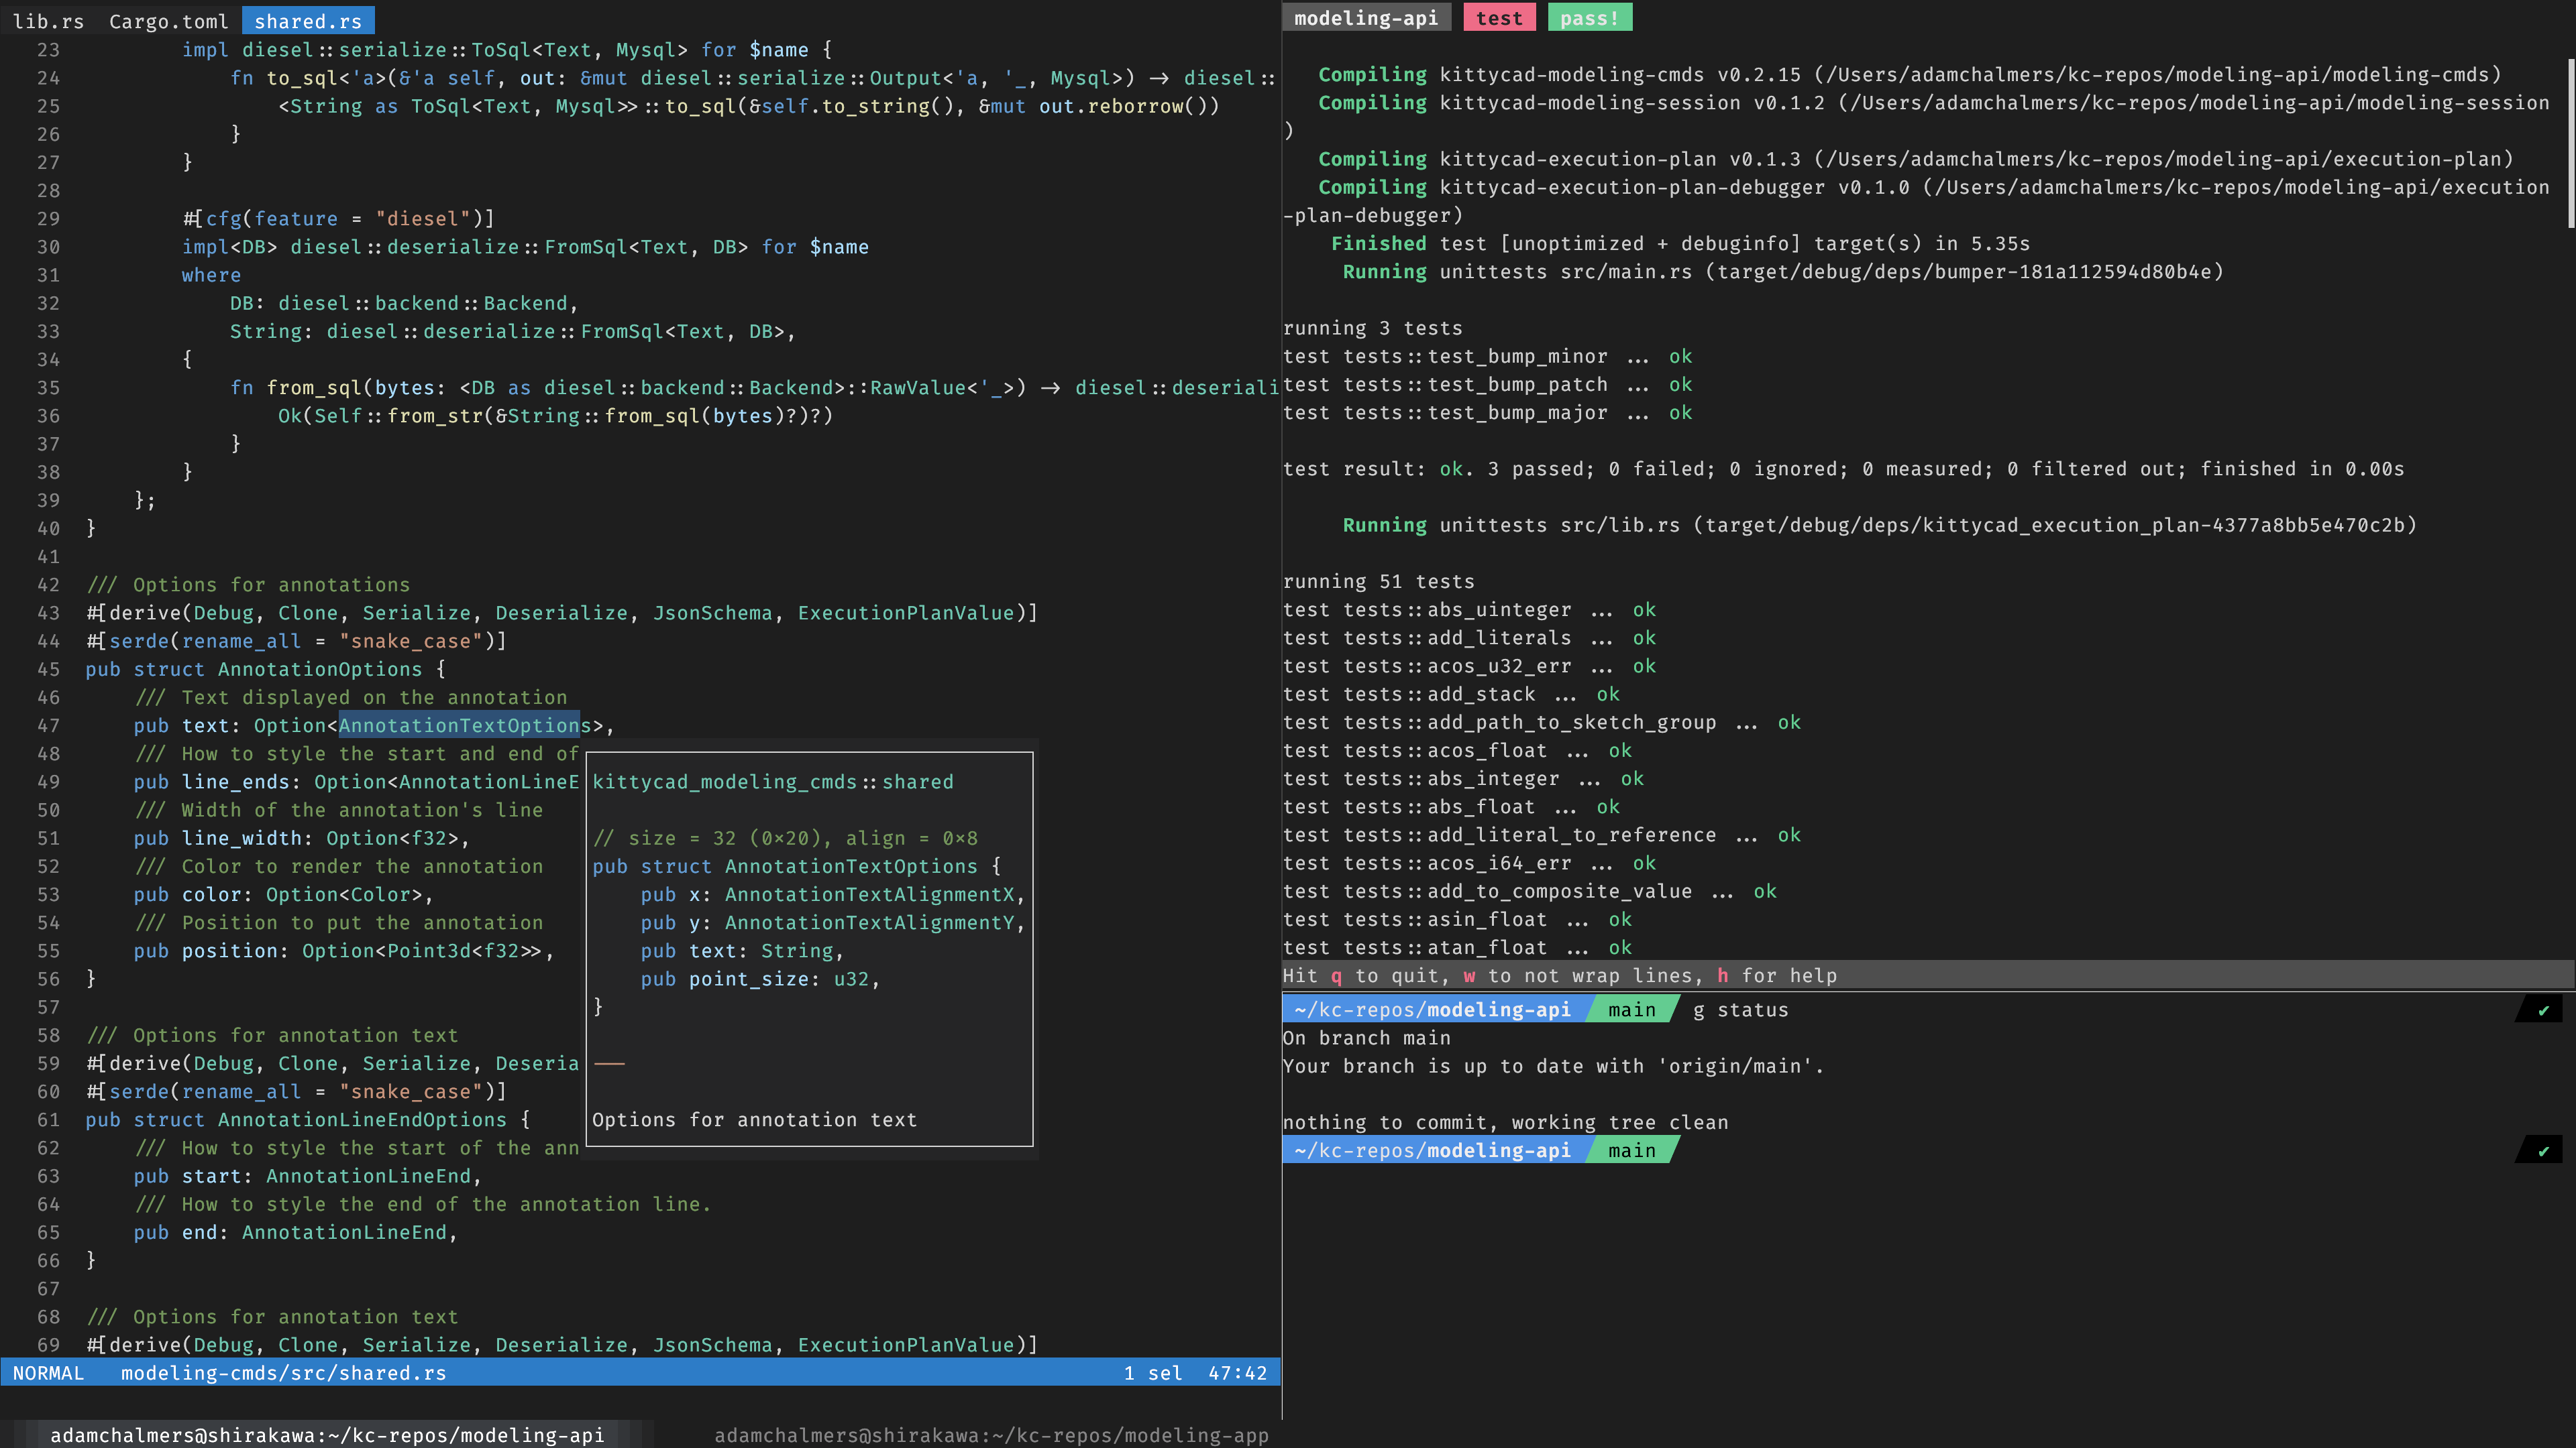Click the 'Finished test' build line

[x=1680, y=244]
